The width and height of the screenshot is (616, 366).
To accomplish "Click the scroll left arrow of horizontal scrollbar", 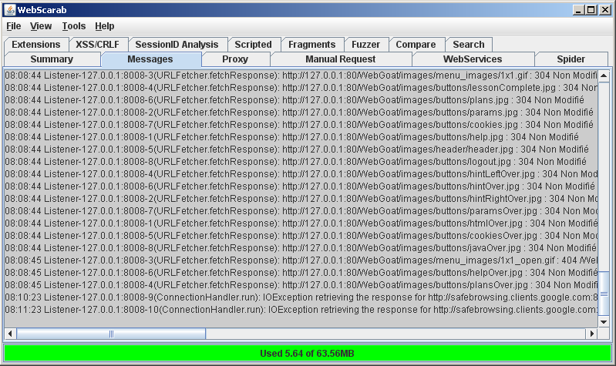I will [x=10, y=334].
